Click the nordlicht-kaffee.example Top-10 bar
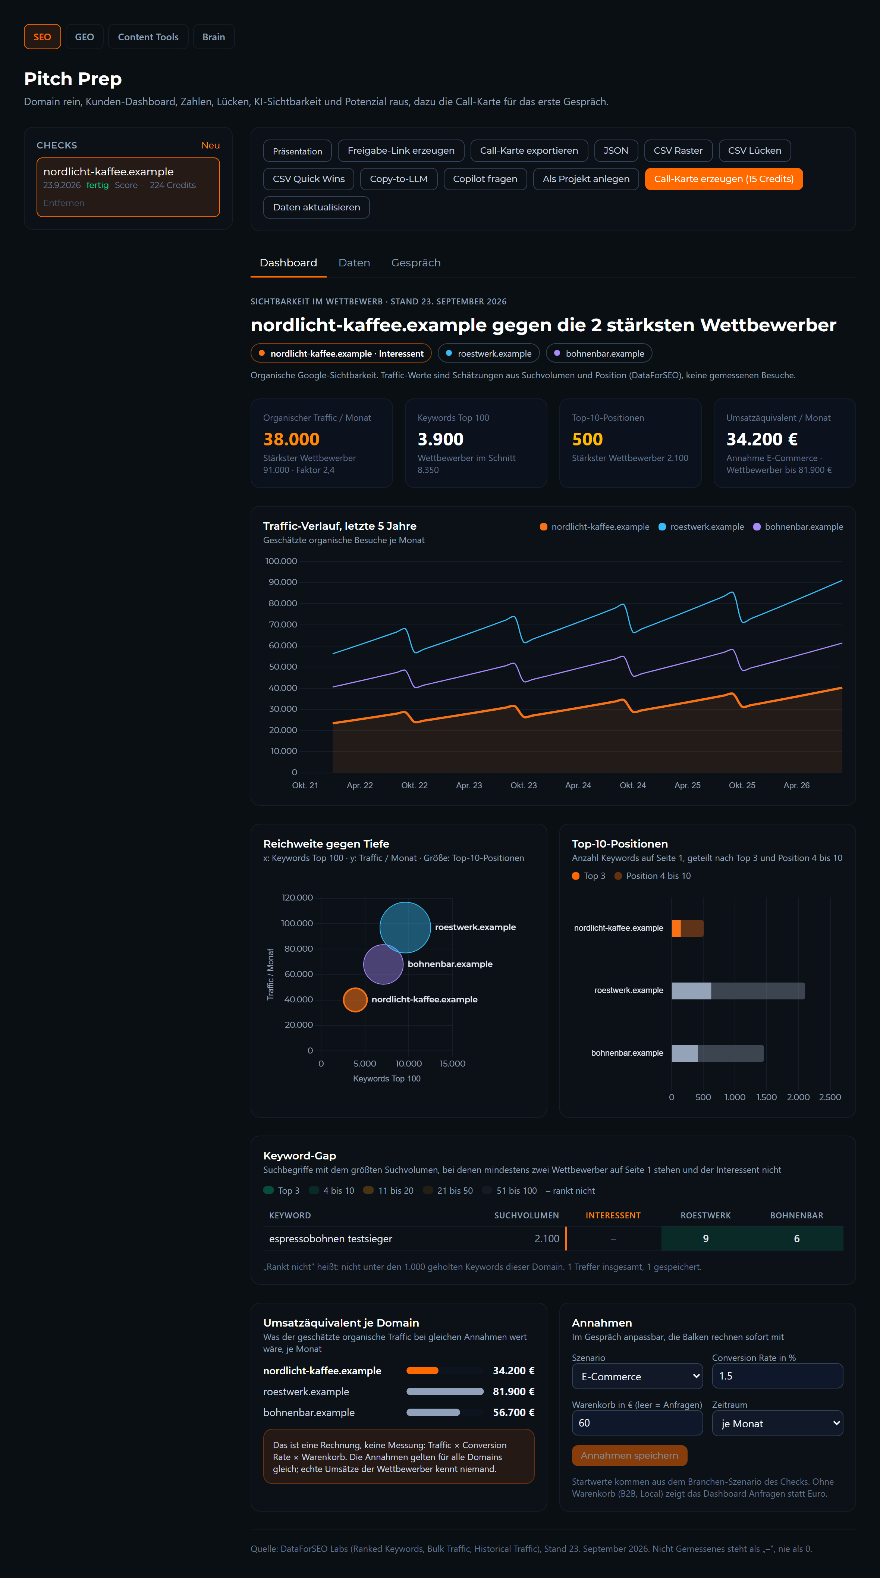The height and width of the screenshot is (1578, 880). coord(688,928)
